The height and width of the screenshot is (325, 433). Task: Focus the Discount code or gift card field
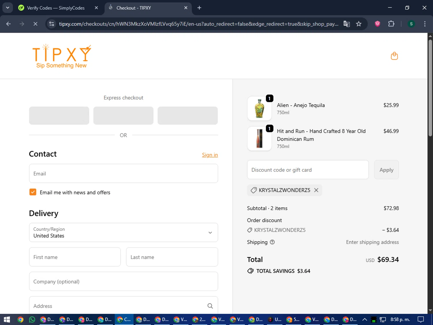tap(308, 170)
